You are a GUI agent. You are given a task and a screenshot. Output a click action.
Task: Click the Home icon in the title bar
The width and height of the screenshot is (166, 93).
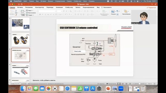point(19,4)
